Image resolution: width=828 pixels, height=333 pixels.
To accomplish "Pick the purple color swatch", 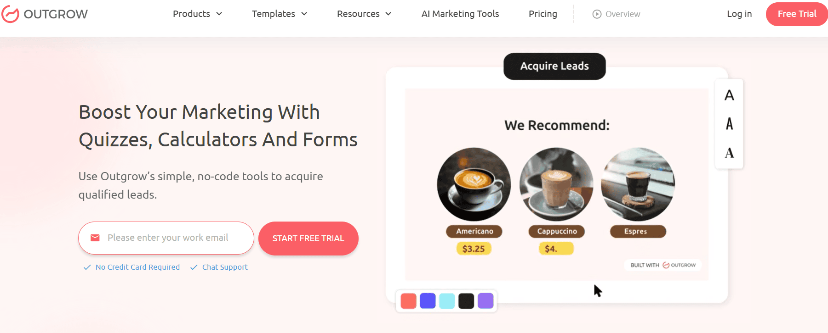I will tap(485, 301).
